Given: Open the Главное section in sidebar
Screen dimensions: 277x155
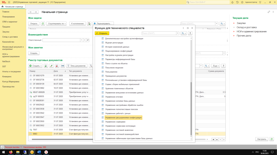Looking at the screenshot, I should (6, 12).
